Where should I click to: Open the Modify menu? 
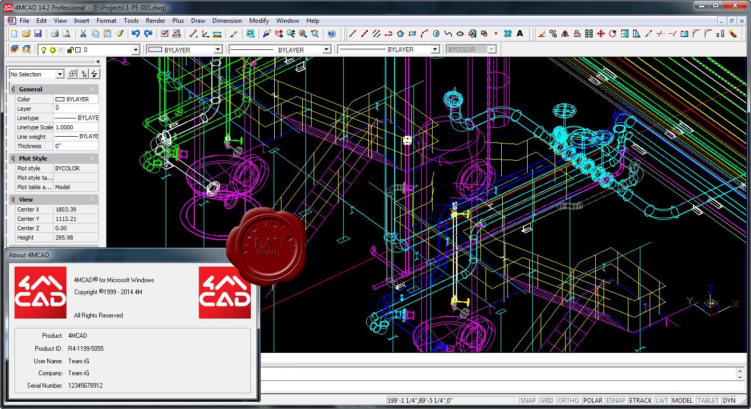259,21
